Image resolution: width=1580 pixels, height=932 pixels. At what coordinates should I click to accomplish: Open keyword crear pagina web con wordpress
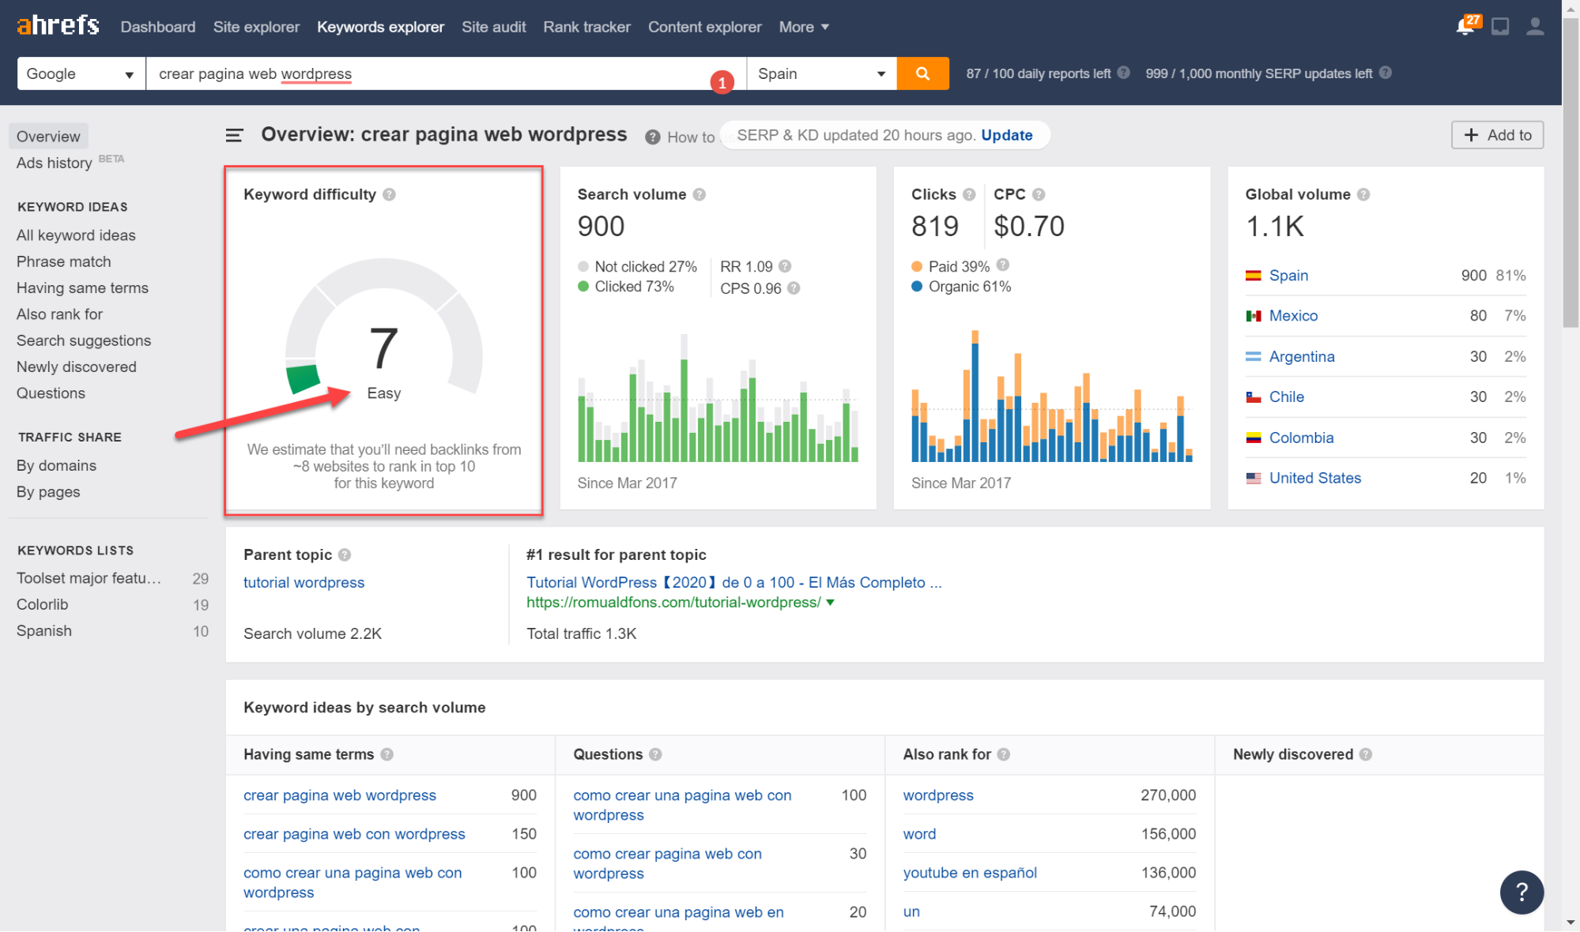(354, 834)
